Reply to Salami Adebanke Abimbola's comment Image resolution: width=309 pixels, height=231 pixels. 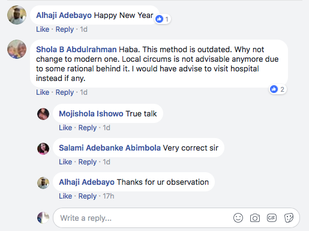point(88,162)
